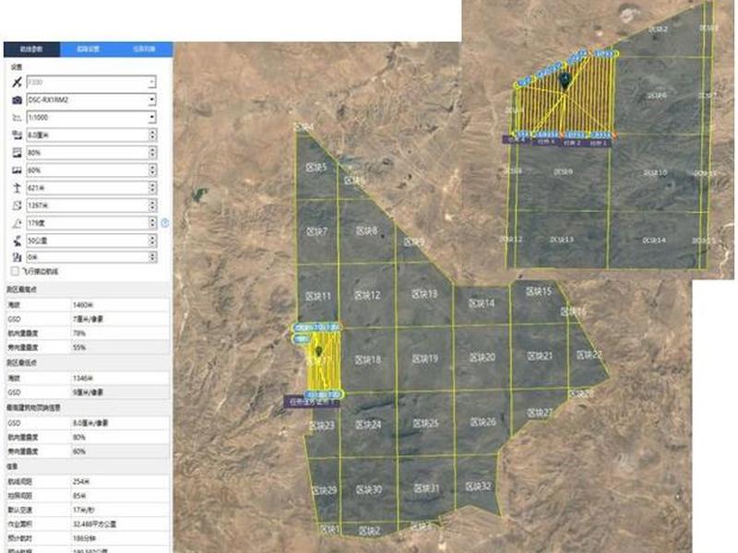
Task: Click the 区块25 label on the map
Action: click(x=425, y=423)
